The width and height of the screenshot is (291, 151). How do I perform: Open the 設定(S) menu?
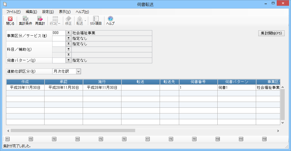pyautogui.click(x=48, y=12)
